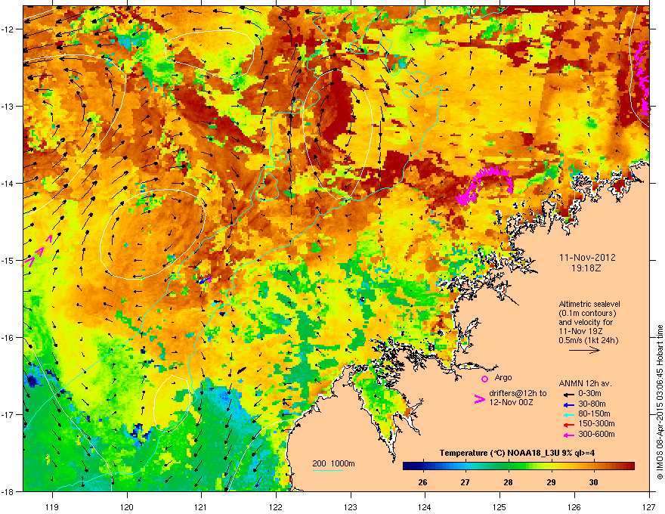
Task: Click the latitude axis label "-16"
Action: point(8,338)
